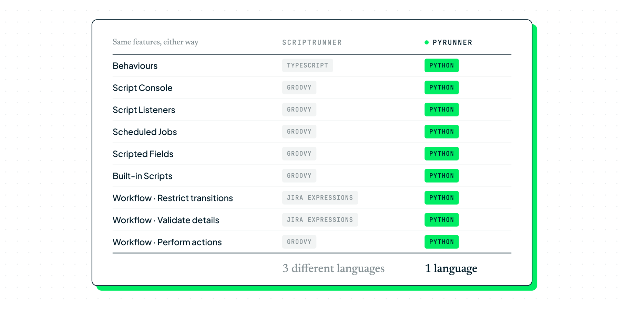Select the PYRUNNER column header text
This screenshot has width=624, height=310.
pos(452,42)
